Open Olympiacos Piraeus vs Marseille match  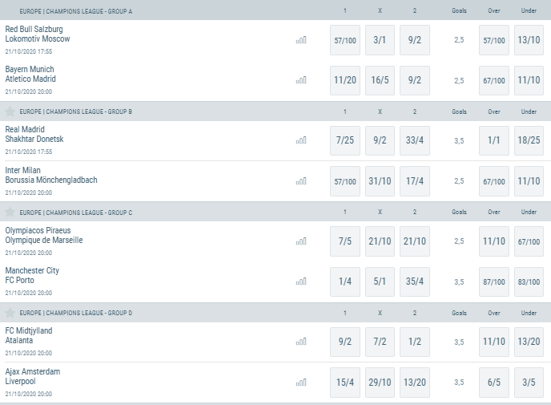click(44, 236)
